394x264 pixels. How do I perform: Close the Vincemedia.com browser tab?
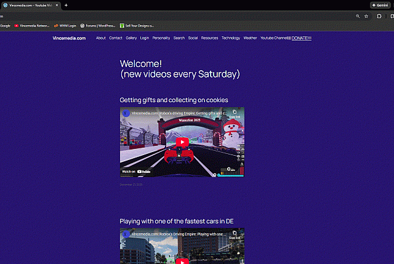[x=57, y=5]
